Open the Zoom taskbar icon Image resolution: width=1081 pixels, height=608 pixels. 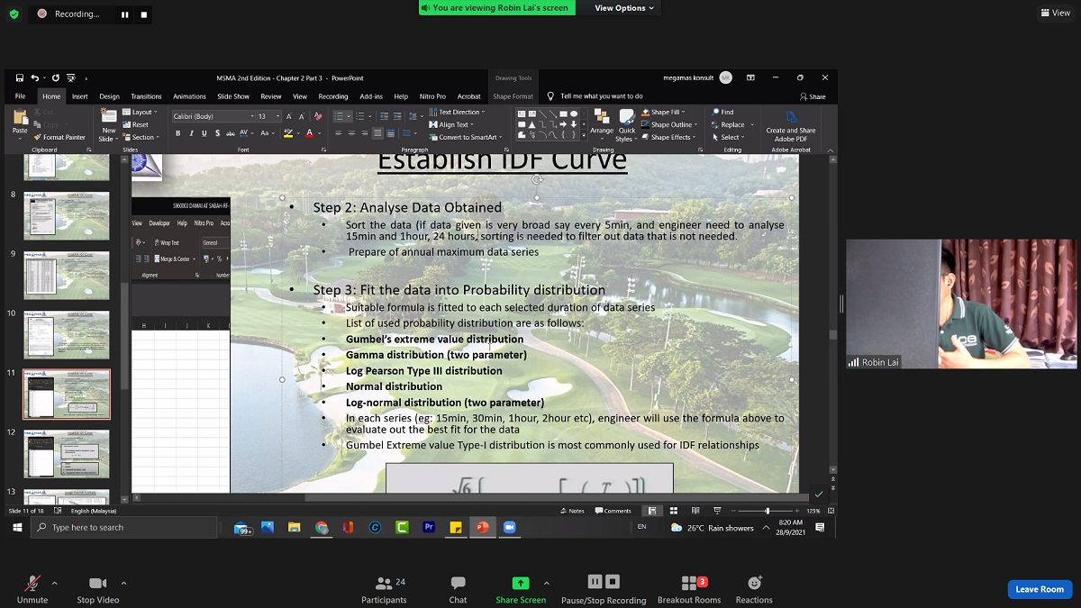click(x=509, y=527)
